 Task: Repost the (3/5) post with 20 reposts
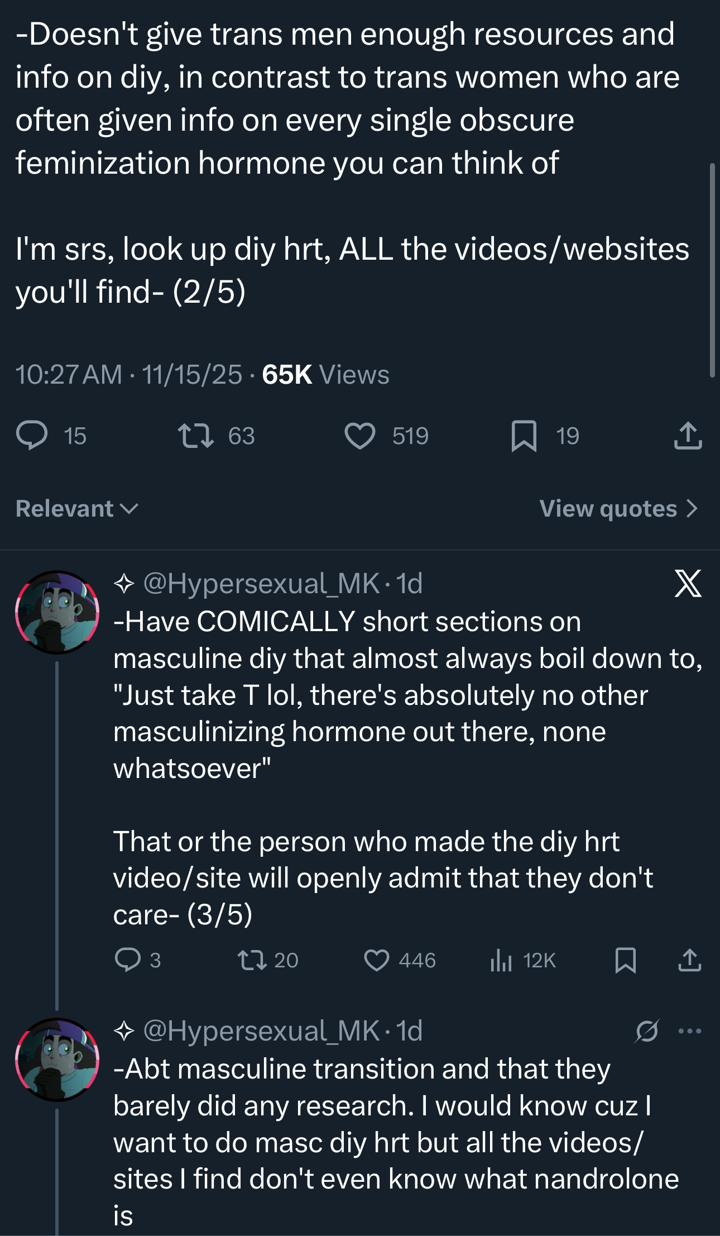tap(252, 960)
